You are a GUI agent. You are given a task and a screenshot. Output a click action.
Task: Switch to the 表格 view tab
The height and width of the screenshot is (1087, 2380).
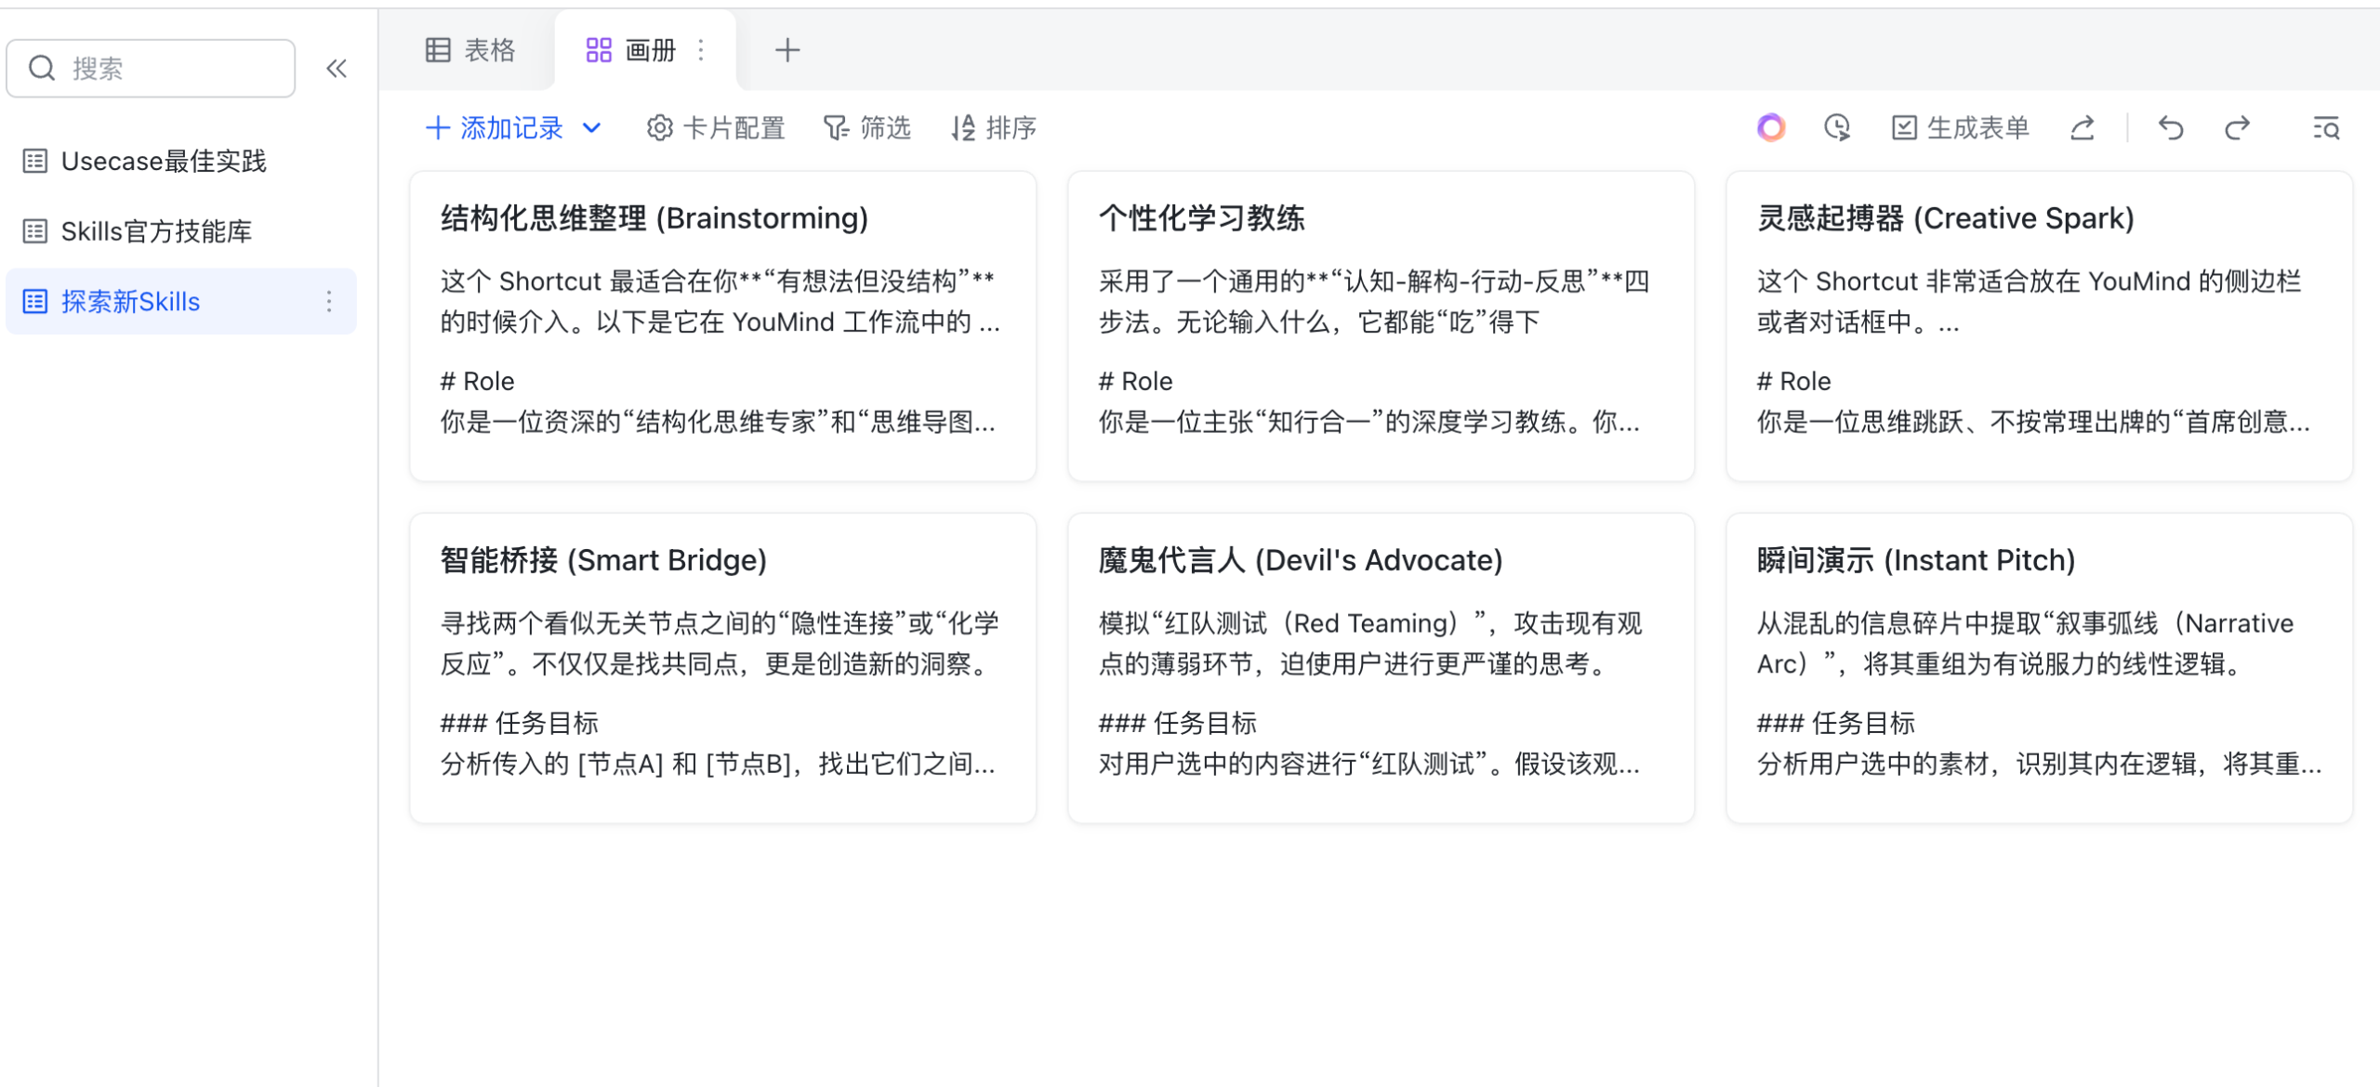(x=472, y=50)
